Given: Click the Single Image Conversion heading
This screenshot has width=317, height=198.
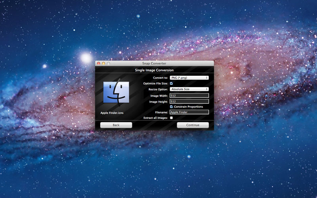Looking at the screenshot, I should (x=154, y=70).
